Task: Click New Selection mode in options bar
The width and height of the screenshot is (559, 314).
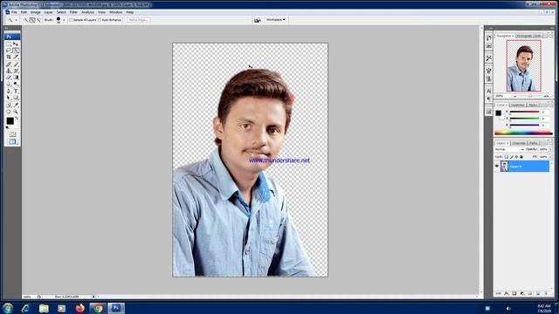Action: [26, 20]
